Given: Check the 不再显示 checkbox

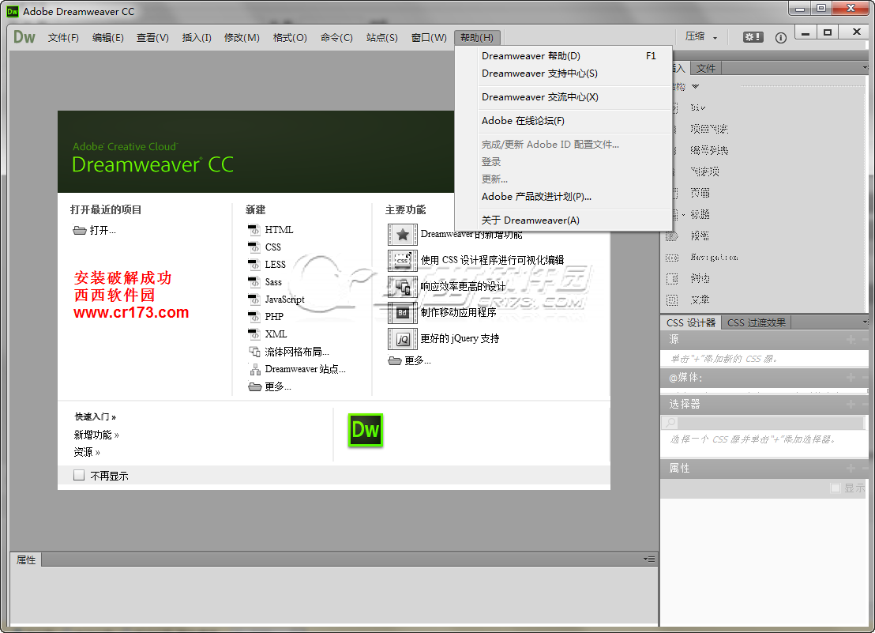Looking at the screenshot, I should click(79, 475).
